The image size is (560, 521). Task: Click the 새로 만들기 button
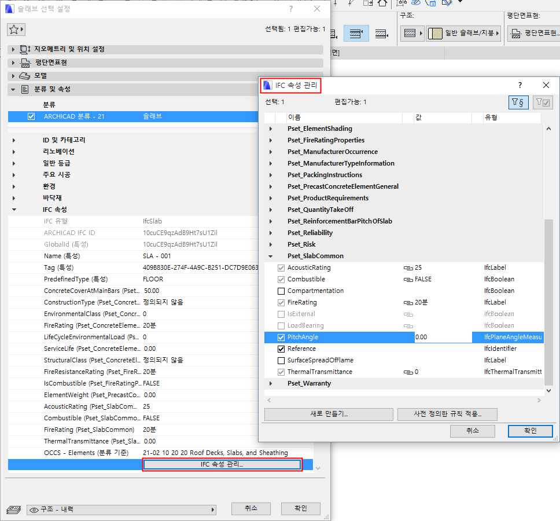[x=328, y=414]
